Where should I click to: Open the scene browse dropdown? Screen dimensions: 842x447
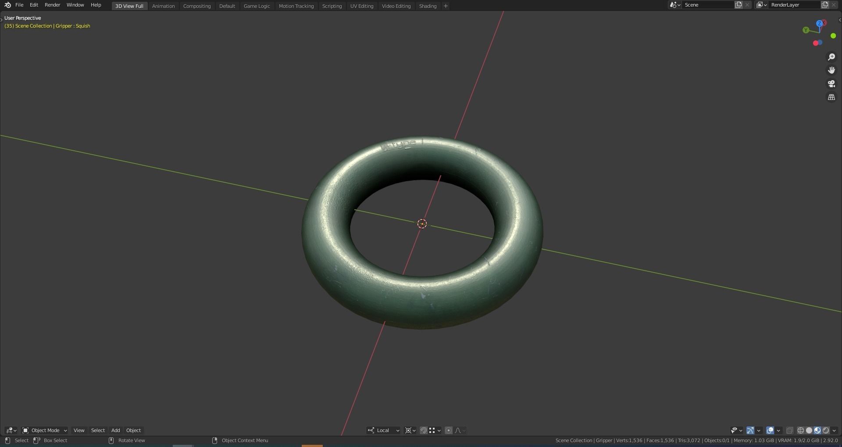(675, 5)
